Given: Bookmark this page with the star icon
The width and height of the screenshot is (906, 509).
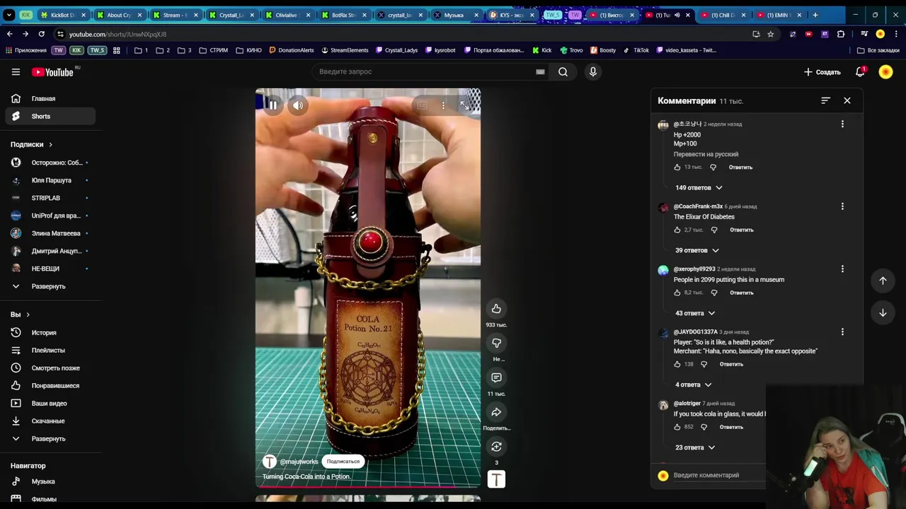Looking at the screenshot, I should (x=770, y=34).
